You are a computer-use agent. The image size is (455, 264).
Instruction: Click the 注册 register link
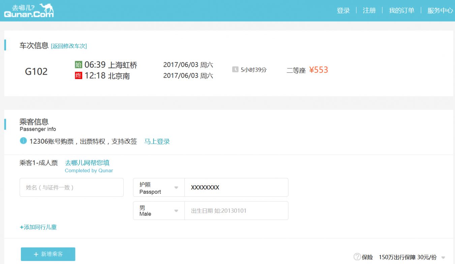pyautogui.click(x=369, y=10)
